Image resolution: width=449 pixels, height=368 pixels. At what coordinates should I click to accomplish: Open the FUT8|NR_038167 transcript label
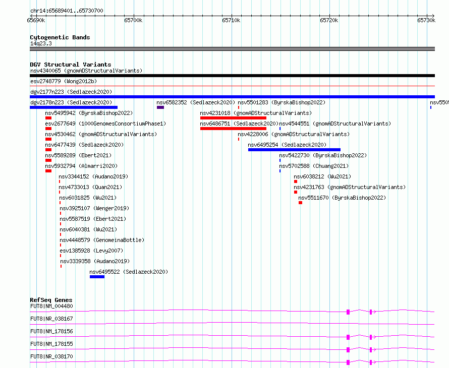point(51,319)
